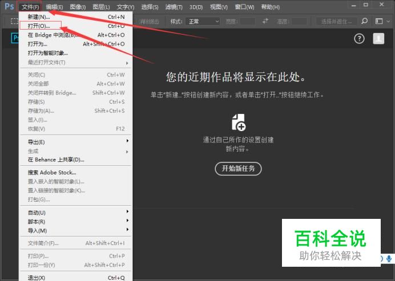
Task: Expand the 脚本(R) submenu
Action: 76,222
